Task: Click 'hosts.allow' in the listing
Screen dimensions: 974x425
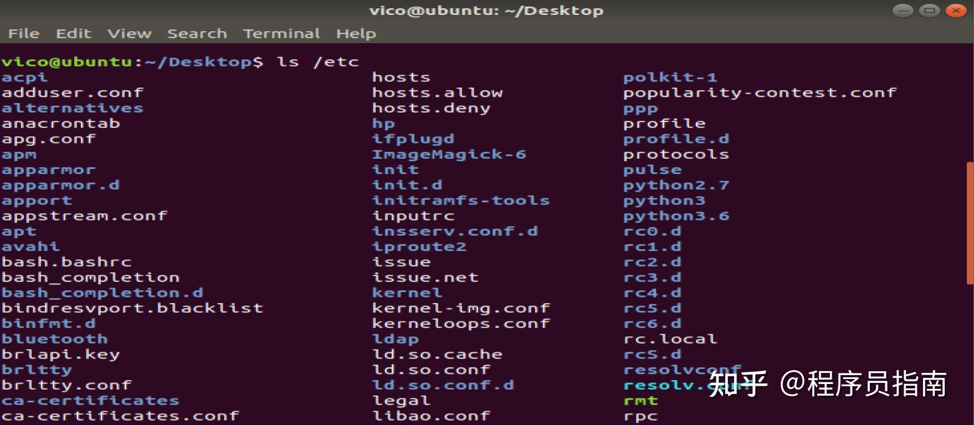Action: point(438,93)
